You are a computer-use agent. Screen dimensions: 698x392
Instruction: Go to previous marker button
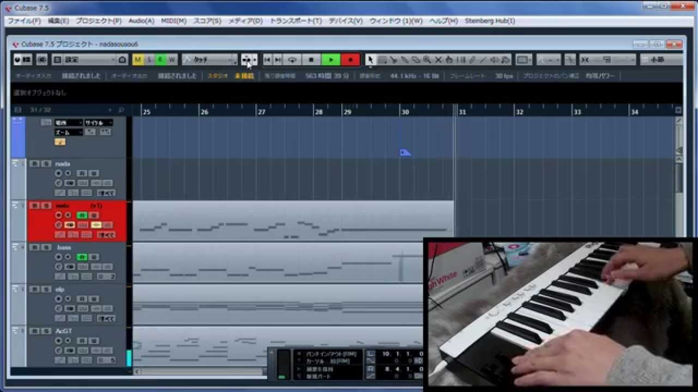point(267,60)
